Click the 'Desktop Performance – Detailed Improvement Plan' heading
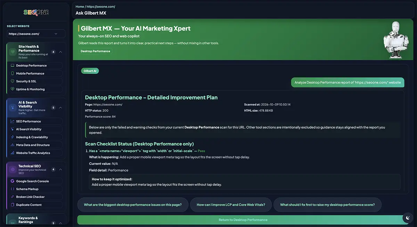 coord(151,98)
